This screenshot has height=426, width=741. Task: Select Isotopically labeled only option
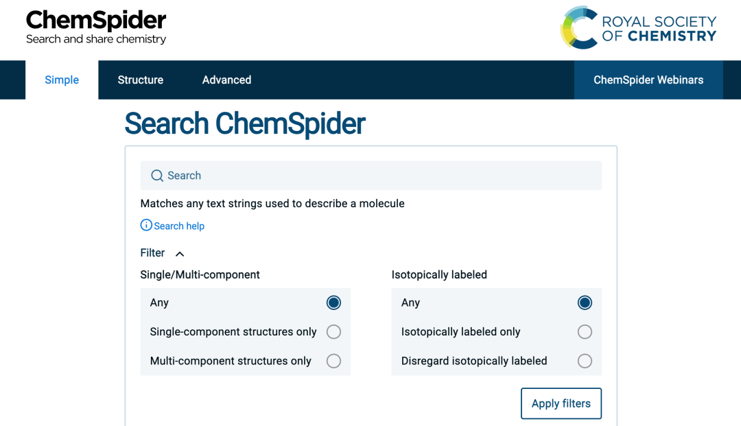585,332
